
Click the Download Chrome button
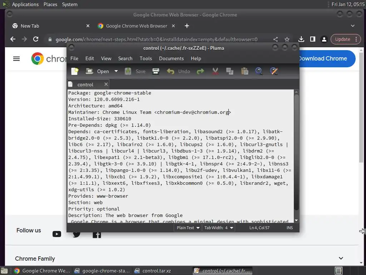click(327, 59)
